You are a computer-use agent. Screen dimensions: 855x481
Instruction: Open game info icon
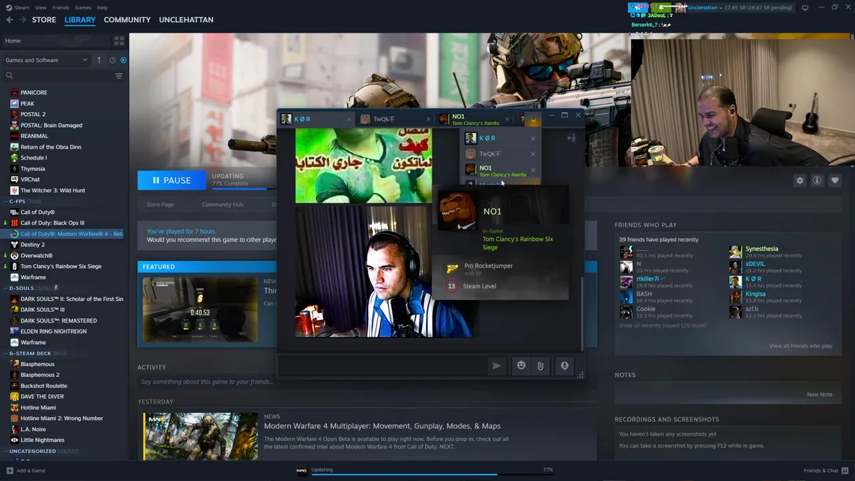click(x=817, y=180)
